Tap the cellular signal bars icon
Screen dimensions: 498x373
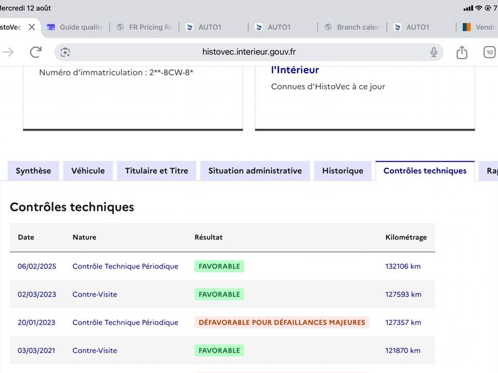468,8
